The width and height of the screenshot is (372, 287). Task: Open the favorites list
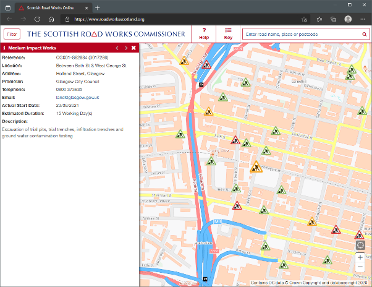319,19
